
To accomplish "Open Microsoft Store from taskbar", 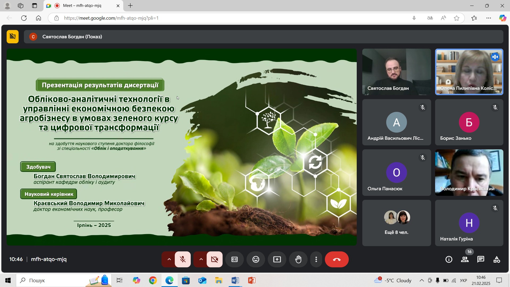I will pos(186,280).
